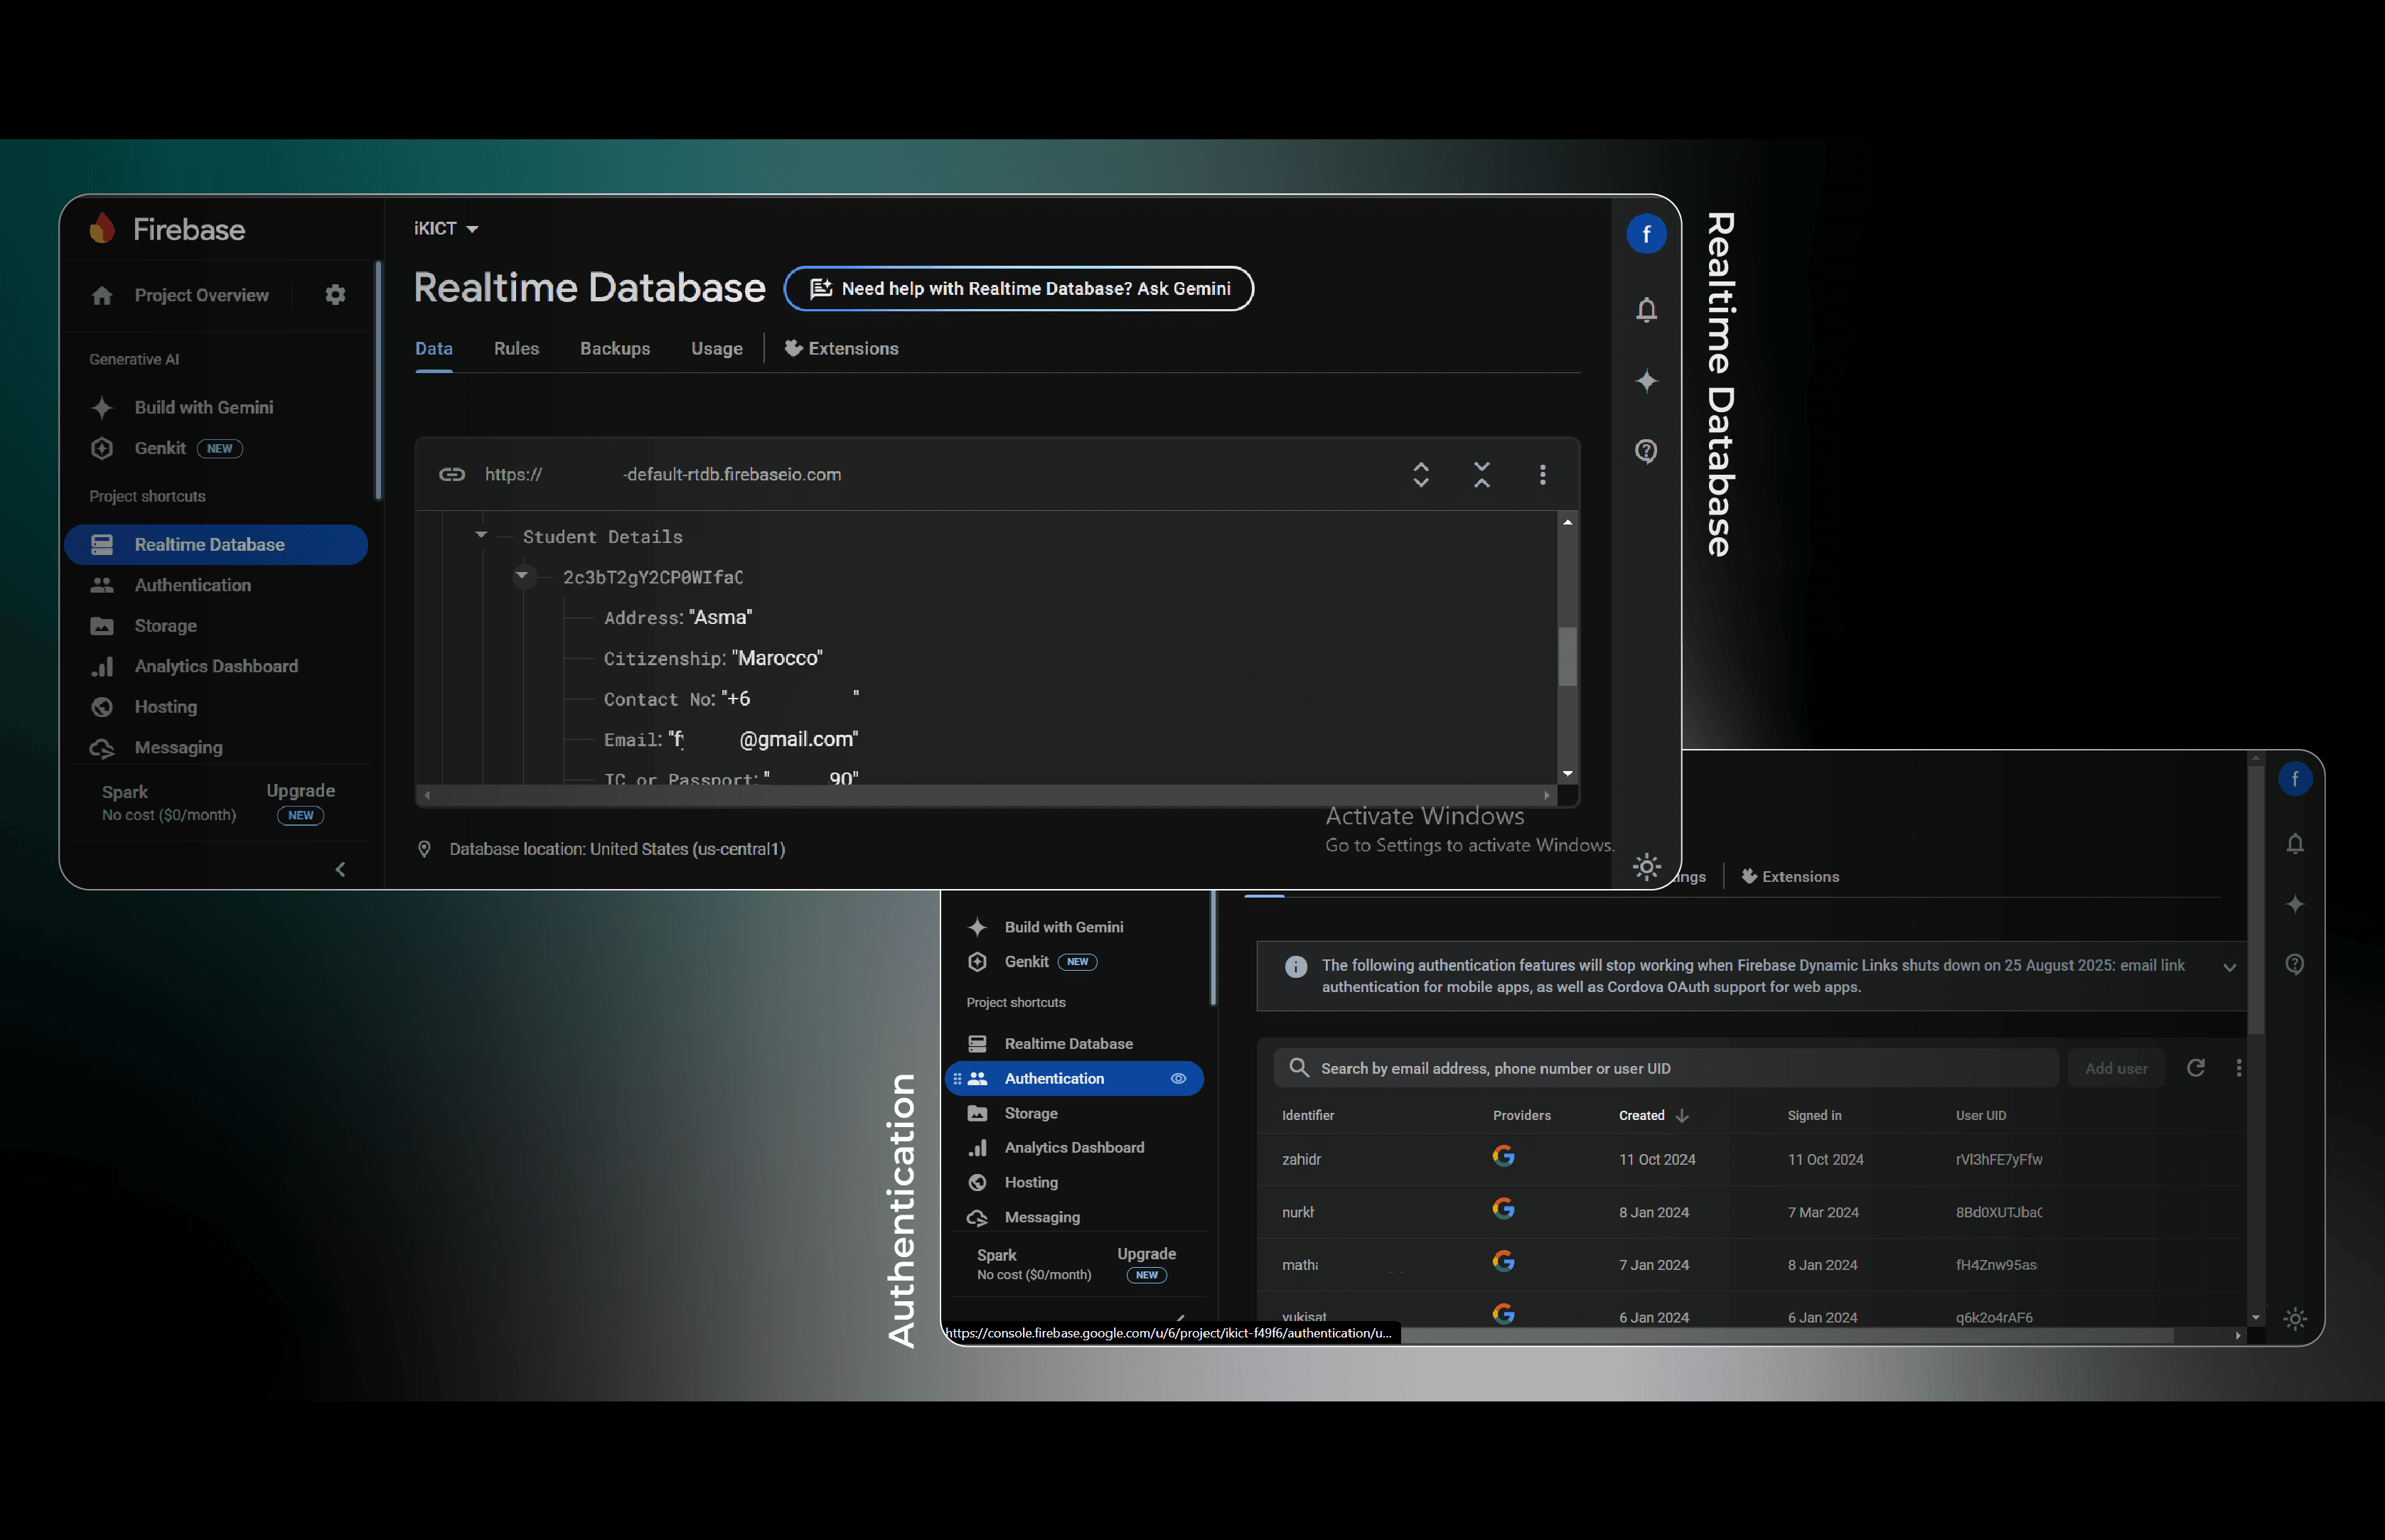
Task: Click refresh icon next to Add user
Action: [x=2195, y=1068]
